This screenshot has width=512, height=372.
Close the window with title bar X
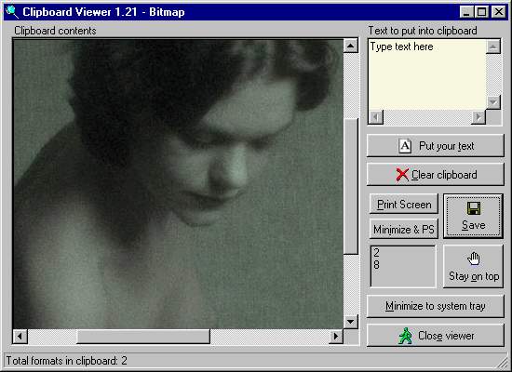499,12
